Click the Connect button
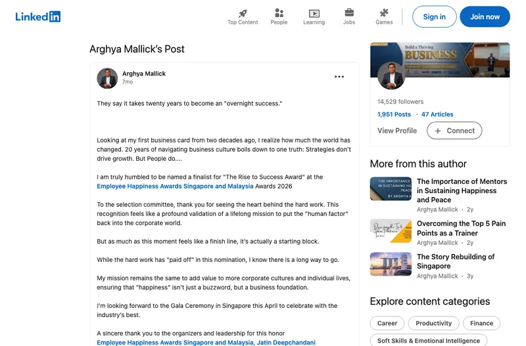 (x=454, y=131)
